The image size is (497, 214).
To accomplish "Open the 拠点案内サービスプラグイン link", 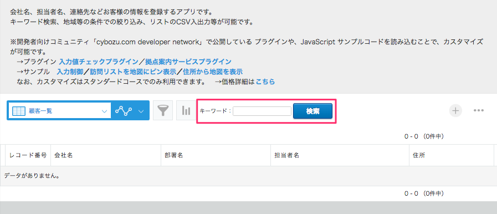I will (x=188, y=62).
